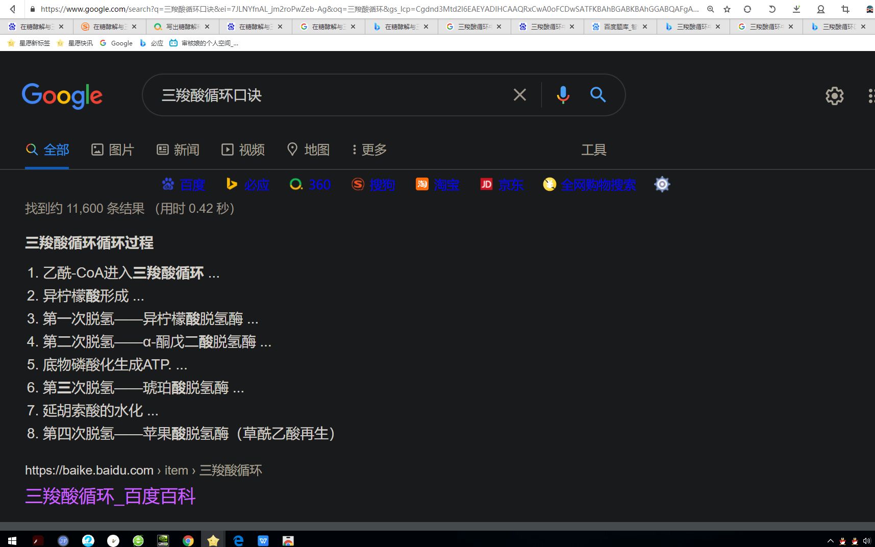875x547 pixels.
Task: Open the volume control in system tray
Action: tap(866, 541)
